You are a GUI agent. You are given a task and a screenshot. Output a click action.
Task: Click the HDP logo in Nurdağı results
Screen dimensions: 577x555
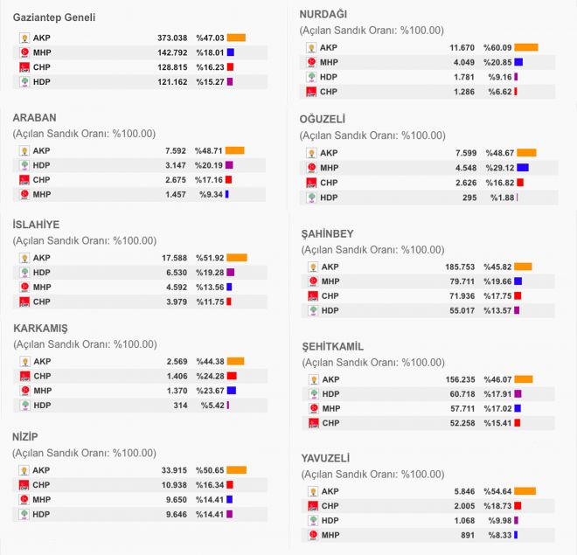[x=311, y=77]
